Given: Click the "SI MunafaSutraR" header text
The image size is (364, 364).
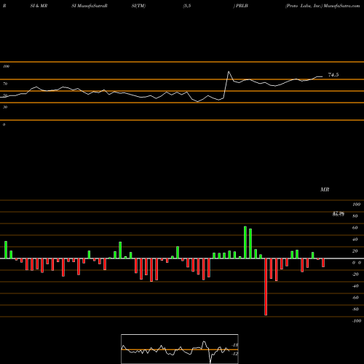Looking at the screenshot, I should click(x=90, y=6).
